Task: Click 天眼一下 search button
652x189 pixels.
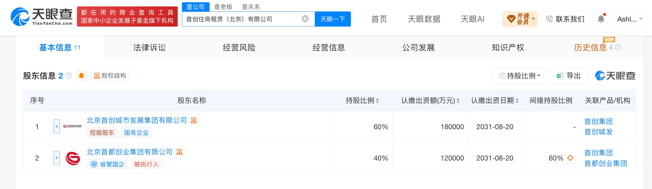Action: (333, 19)
